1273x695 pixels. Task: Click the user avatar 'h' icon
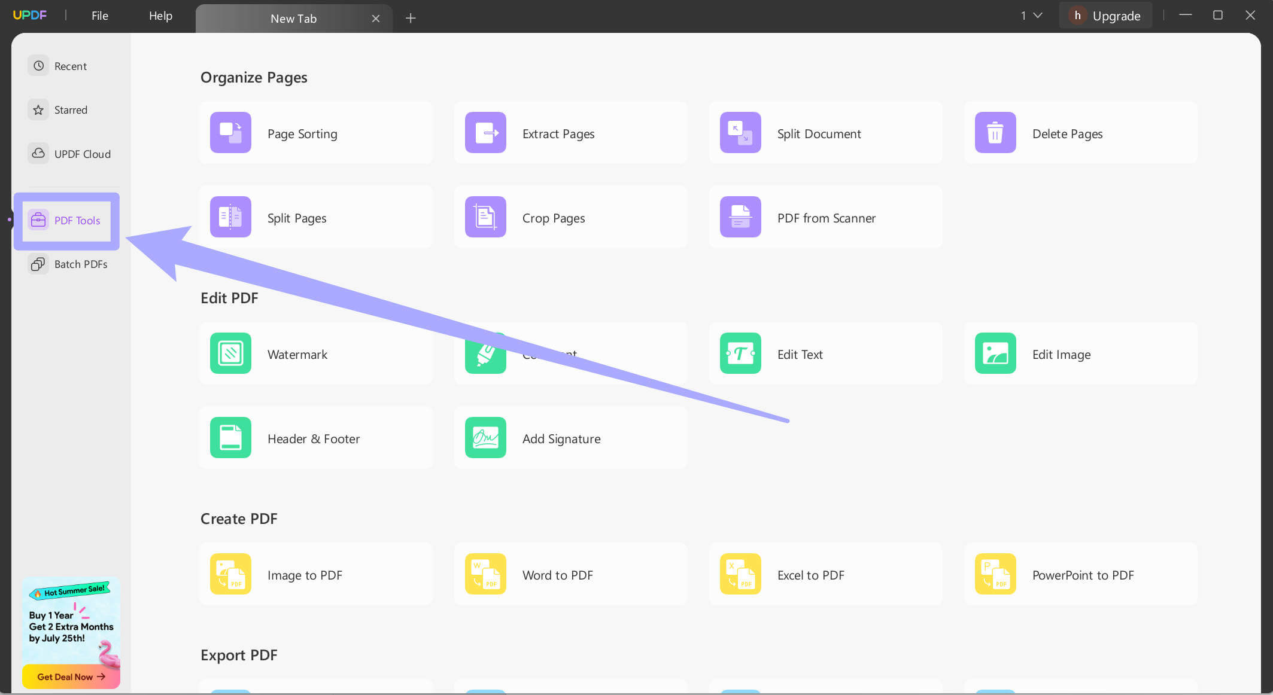(x=1077, y=16)
